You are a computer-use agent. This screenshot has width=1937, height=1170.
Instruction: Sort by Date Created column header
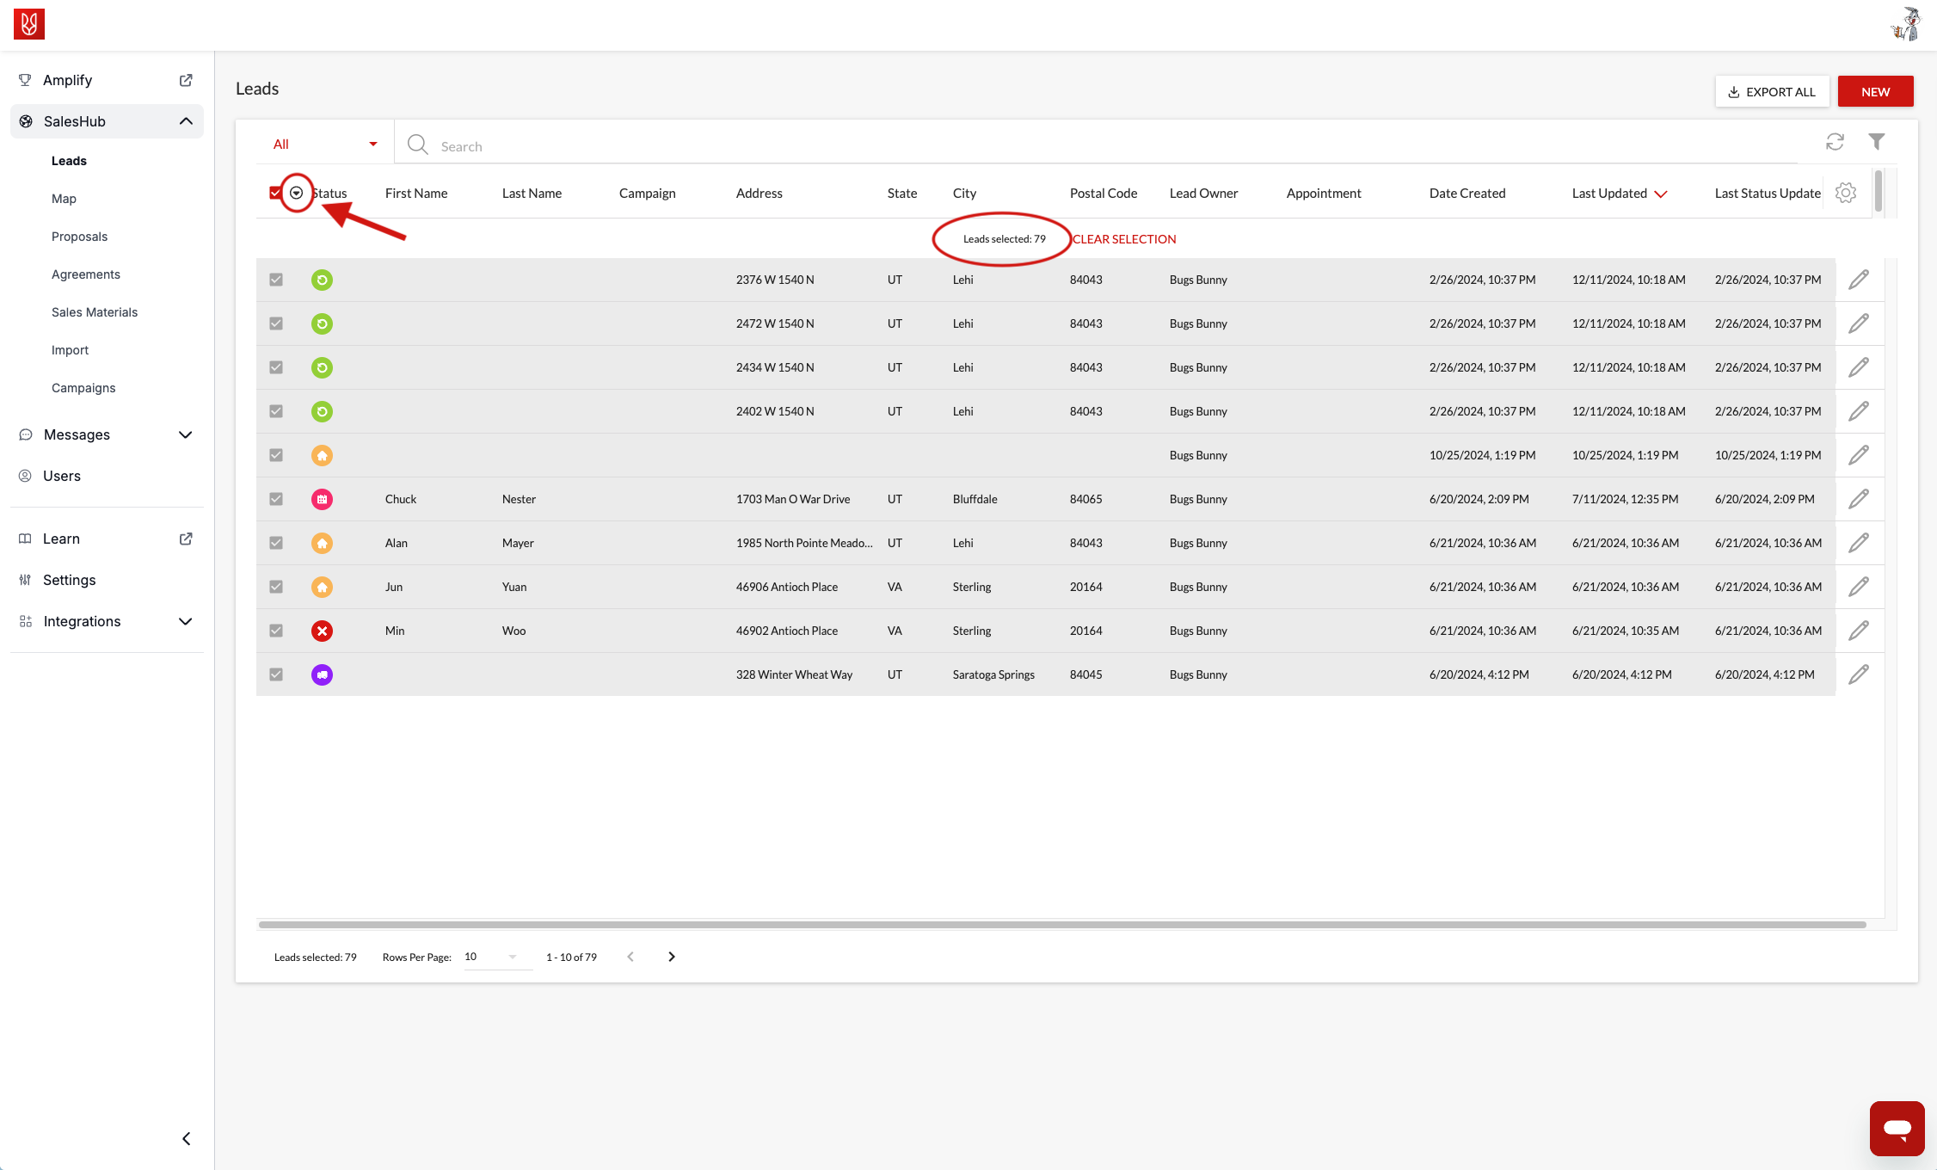(x=1467, y=194)
